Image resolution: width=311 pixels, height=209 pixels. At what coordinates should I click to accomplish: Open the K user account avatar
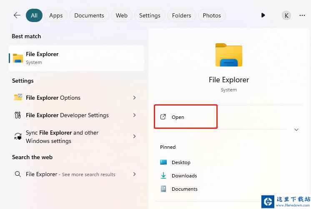click(x=286, y=15)
